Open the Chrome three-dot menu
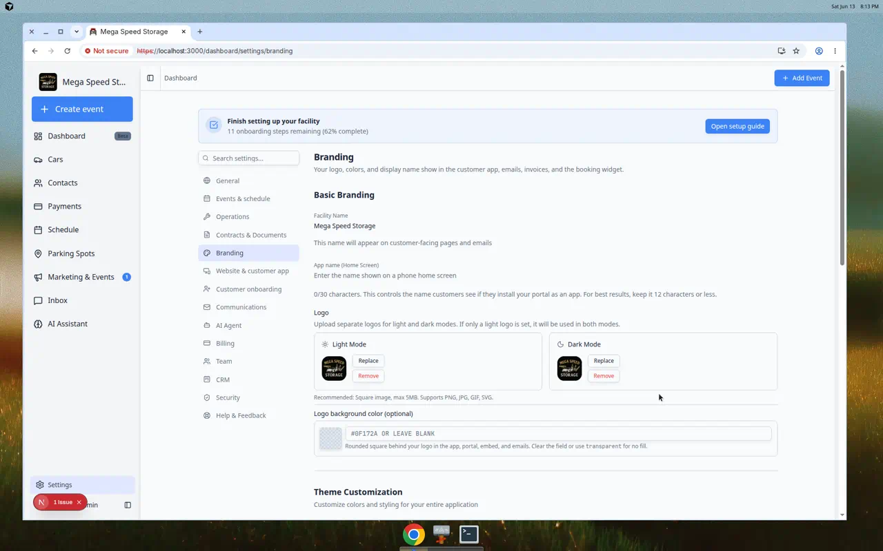This screenshot has width=883, height=551. [835, 51]
